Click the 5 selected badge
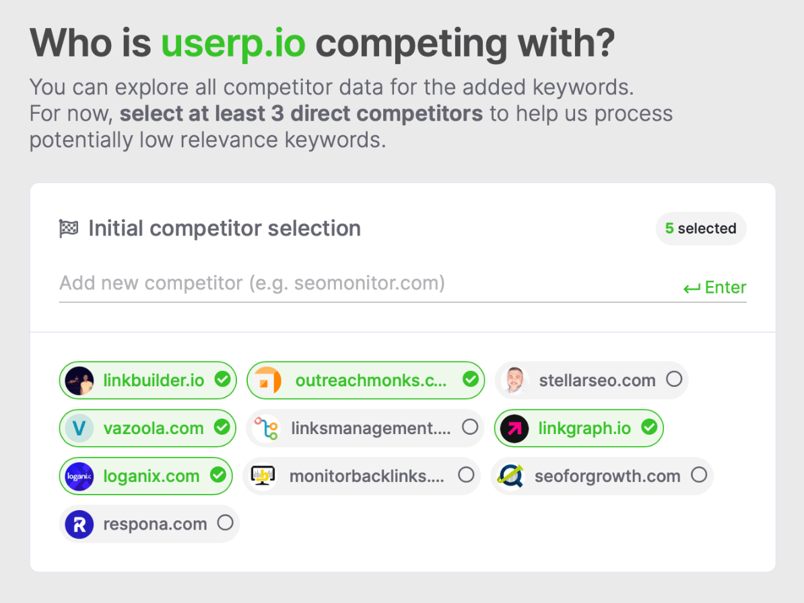The image size is (804, 603). coord(701,229)
